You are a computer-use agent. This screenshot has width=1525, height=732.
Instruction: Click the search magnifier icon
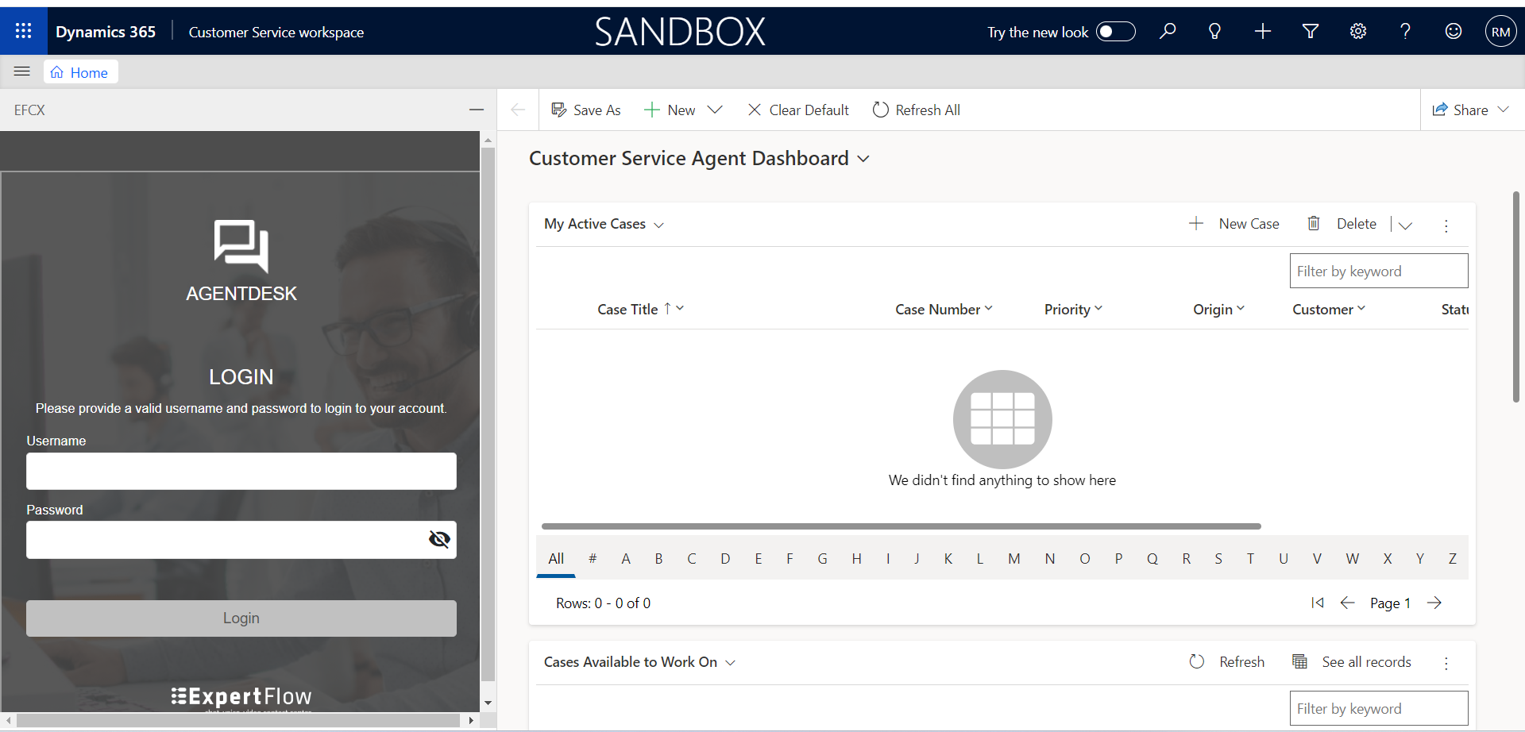click(1167, 31)
